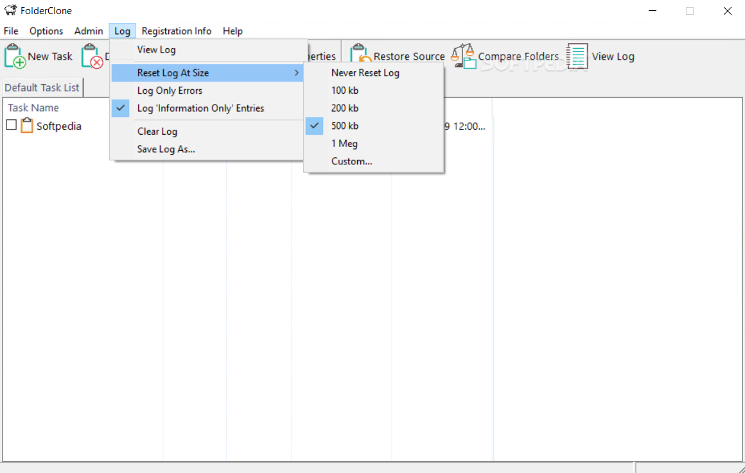Pick Custom... log reset size
The image size is (745, 473).
click(x=374, y=162)
